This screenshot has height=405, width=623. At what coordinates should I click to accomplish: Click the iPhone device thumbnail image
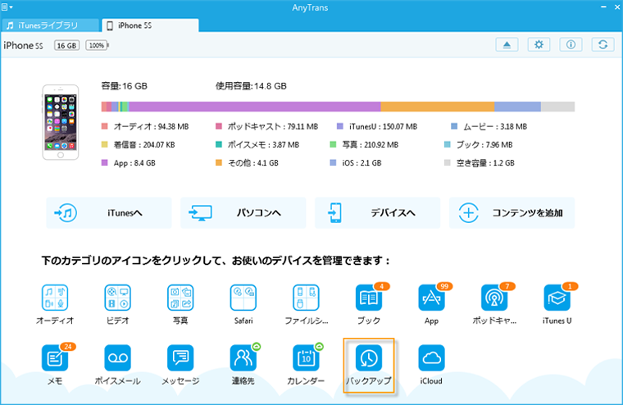tap(61, 122)
